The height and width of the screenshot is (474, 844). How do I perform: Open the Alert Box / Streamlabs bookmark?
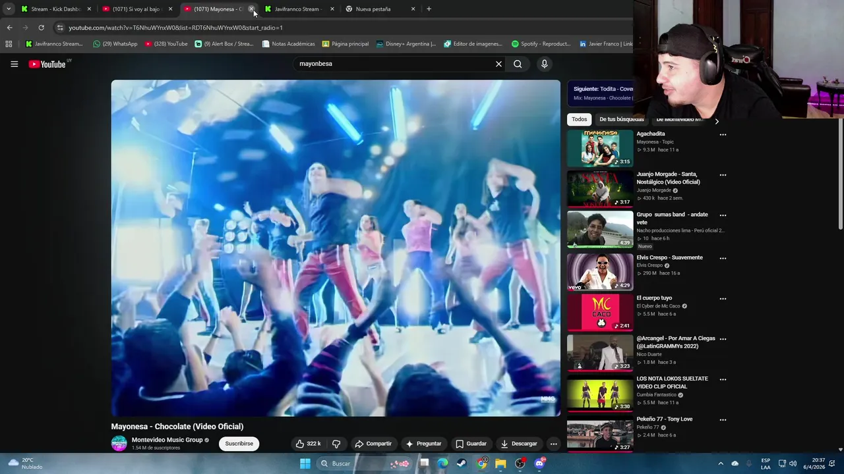pos(224,44)
